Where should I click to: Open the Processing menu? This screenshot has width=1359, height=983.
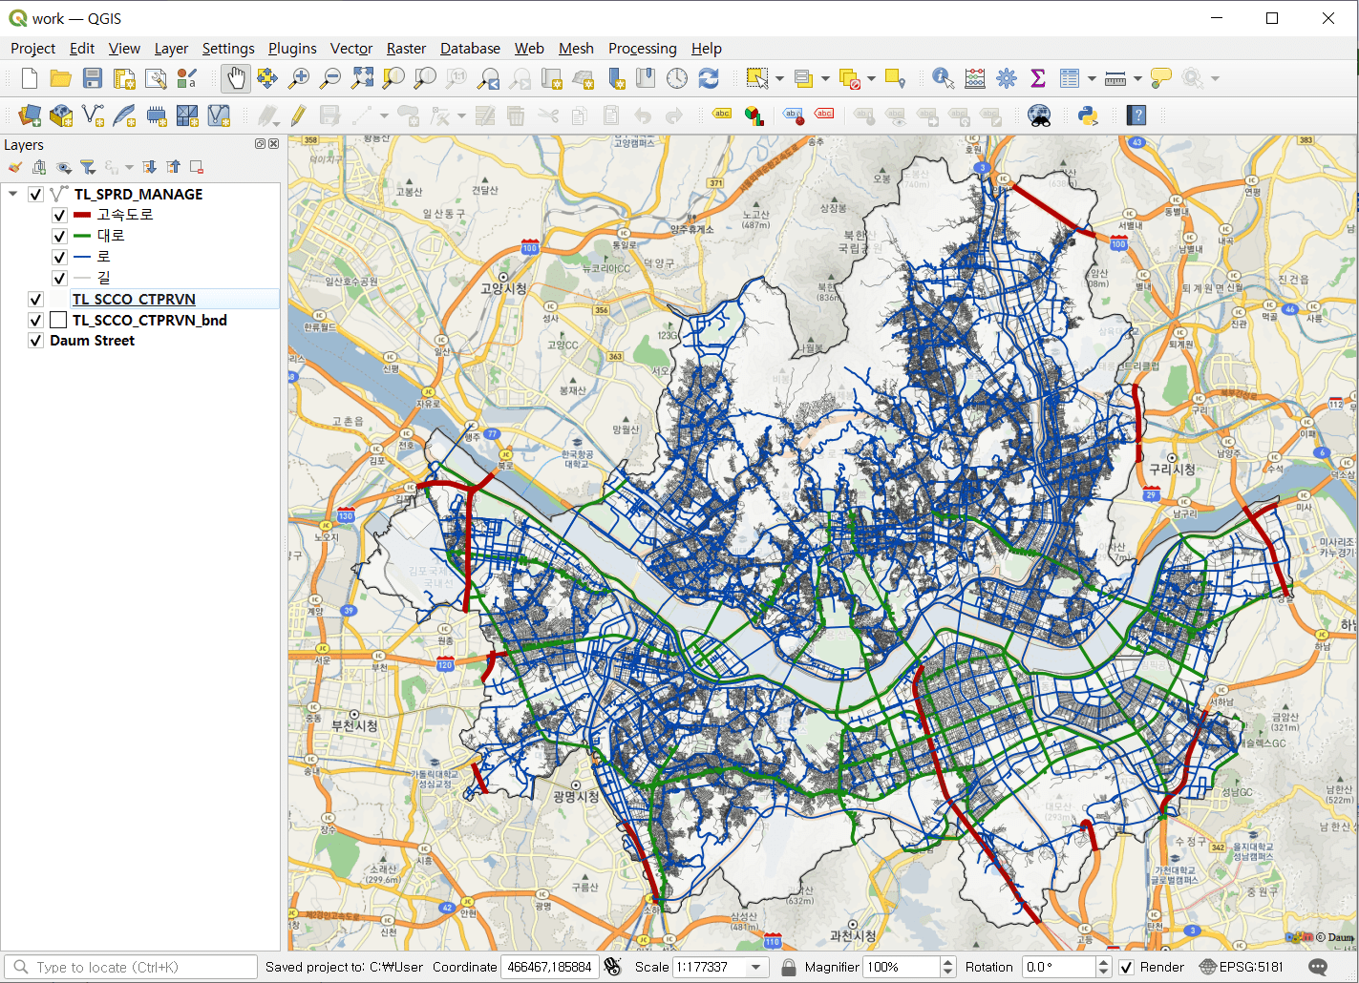(642, 48)
